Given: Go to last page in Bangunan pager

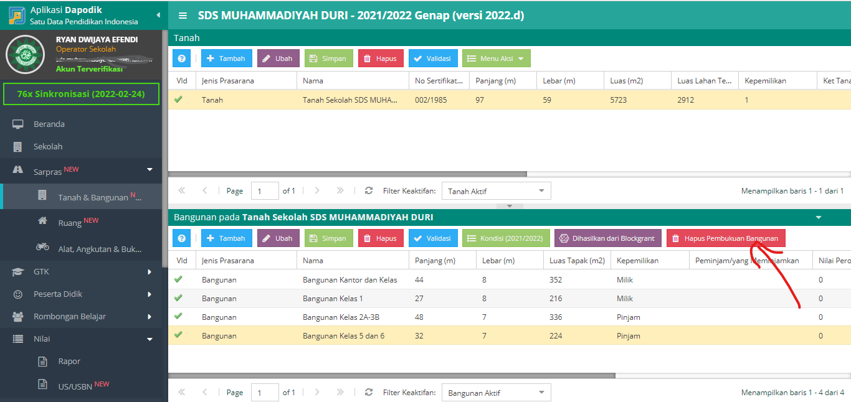Looking at the screenshot, I should pyautogui.click(x=340, y=393).
